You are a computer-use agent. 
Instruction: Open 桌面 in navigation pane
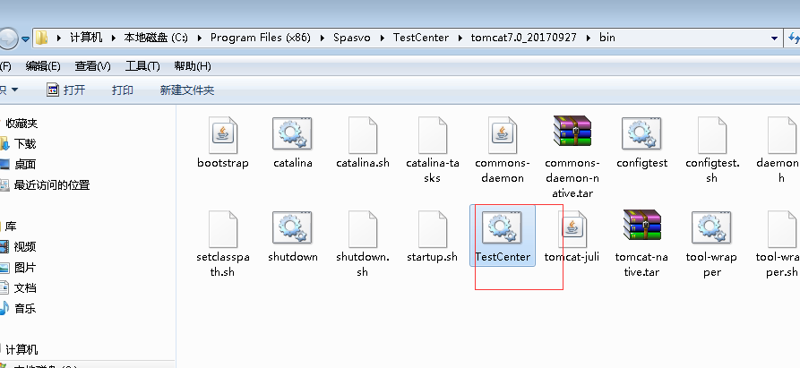(x=25, y=164)
